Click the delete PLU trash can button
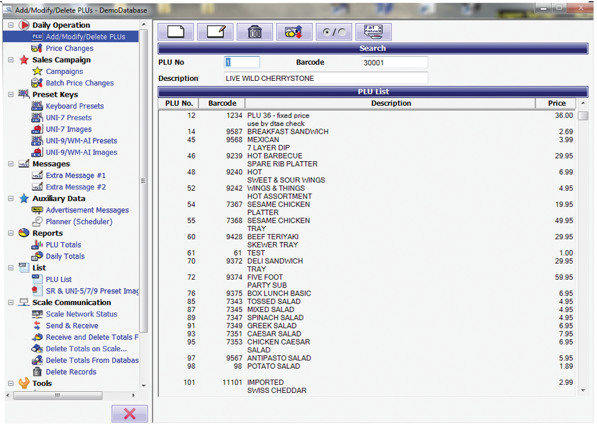This screenshot has width=597, height=427. point(255,32)
